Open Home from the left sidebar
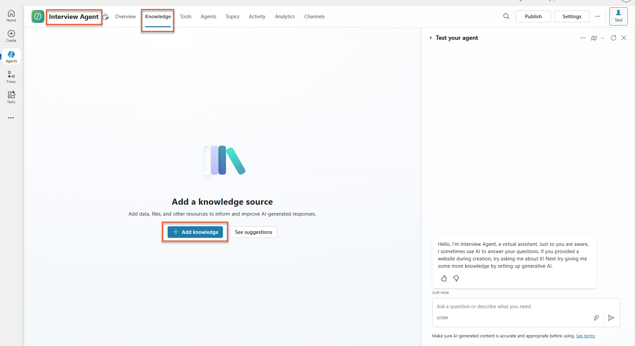 tap(11, 16)
